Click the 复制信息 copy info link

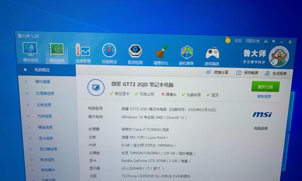pos(264,96)
